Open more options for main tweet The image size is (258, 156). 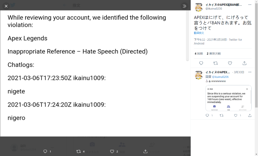[250, 5]
